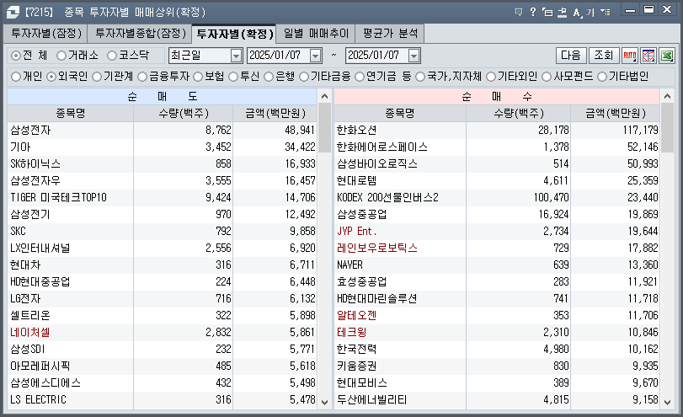Minimize the 7215 window

pos(630,9)
